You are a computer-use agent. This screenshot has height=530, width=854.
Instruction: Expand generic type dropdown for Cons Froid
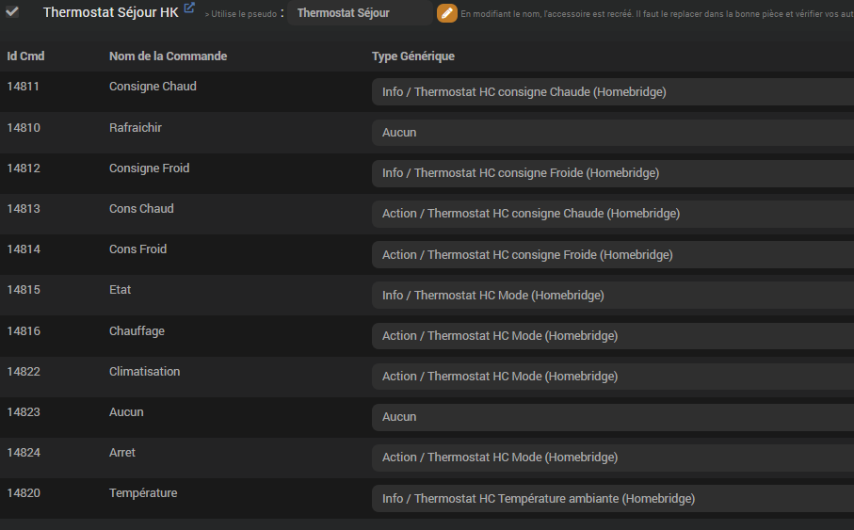[612, 254]
